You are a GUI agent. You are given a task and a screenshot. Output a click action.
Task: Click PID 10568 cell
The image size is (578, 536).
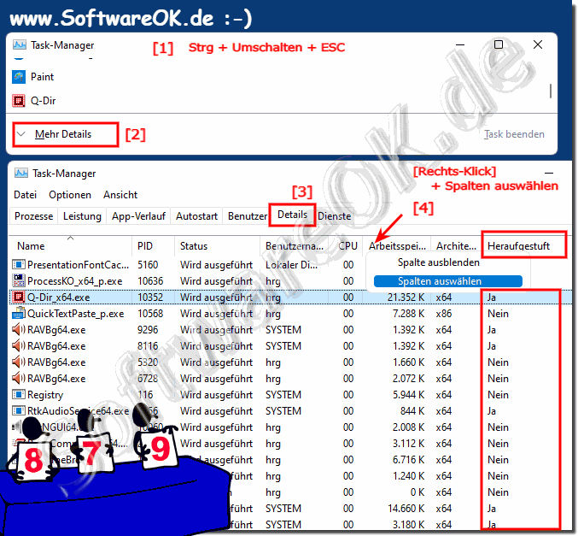pyautogui.click(x=150, y=314)
